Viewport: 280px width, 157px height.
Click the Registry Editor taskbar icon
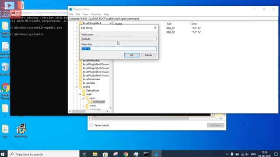pos(157,154)
